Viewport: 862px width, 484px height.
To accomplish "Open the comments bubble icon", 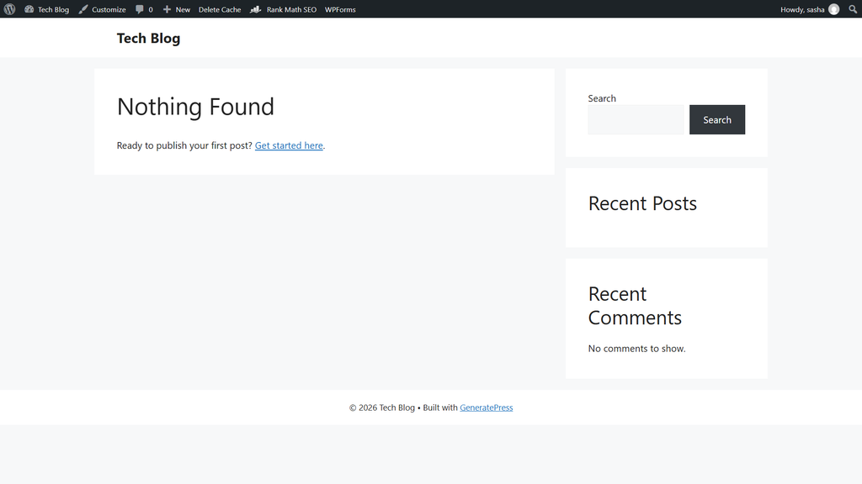I will [x=140, y=9].
